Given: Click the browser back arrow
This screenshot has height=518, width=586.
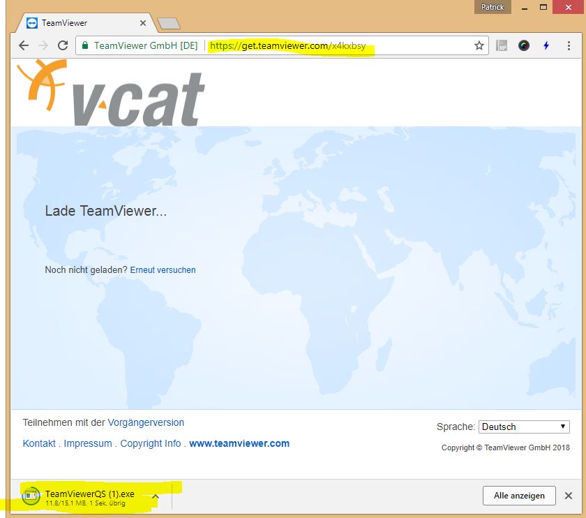Looking at the screenshot, I should point(24,45).
